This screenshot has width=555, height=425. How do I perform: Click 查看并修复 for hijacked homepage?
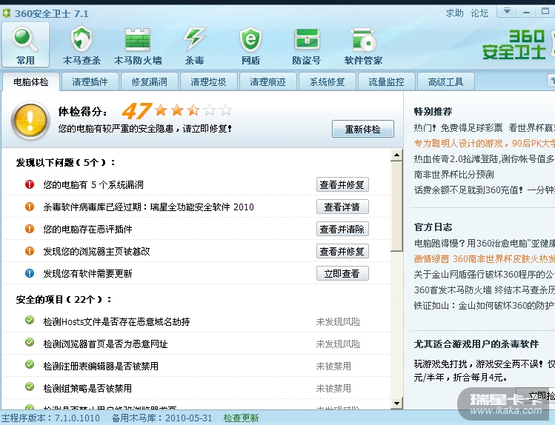(342, 252)
